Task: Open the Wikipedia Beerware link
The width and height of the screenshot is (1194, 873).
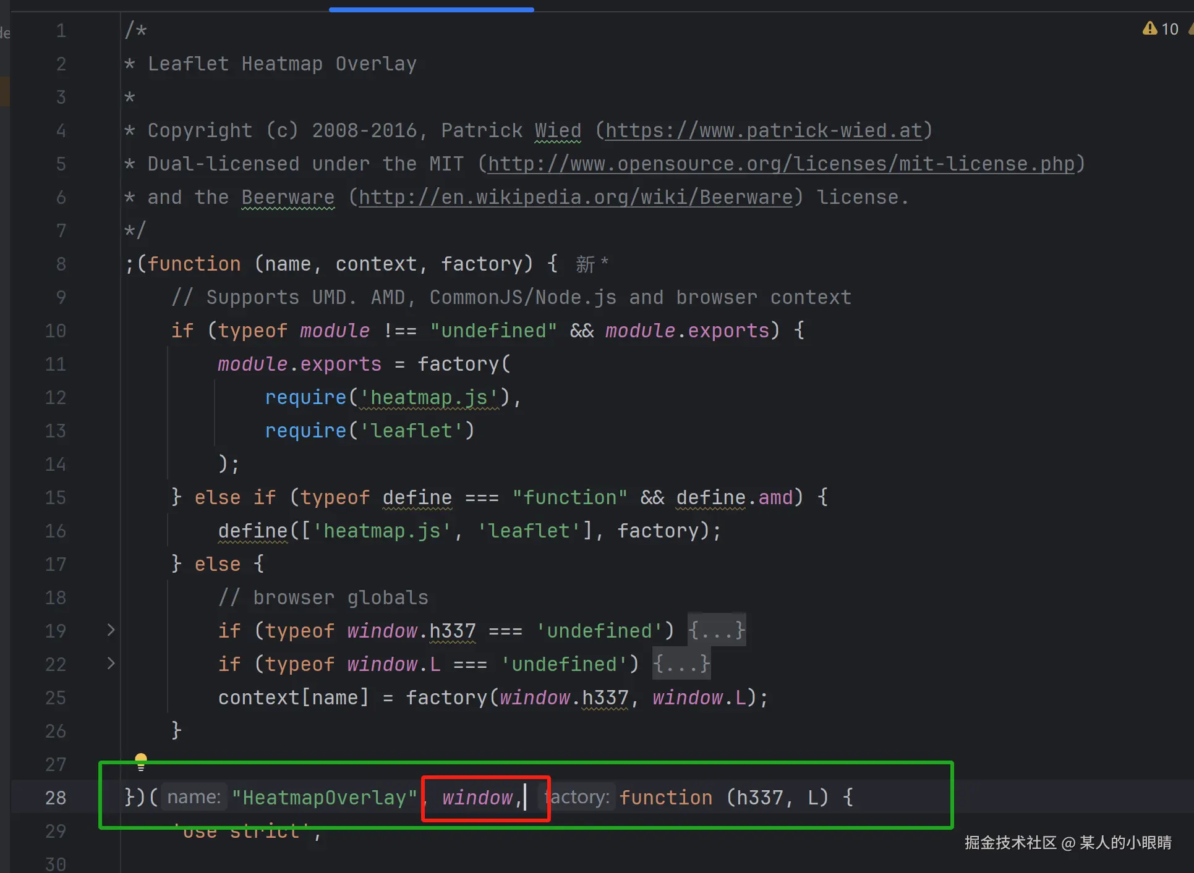Action: click(575, 197)
